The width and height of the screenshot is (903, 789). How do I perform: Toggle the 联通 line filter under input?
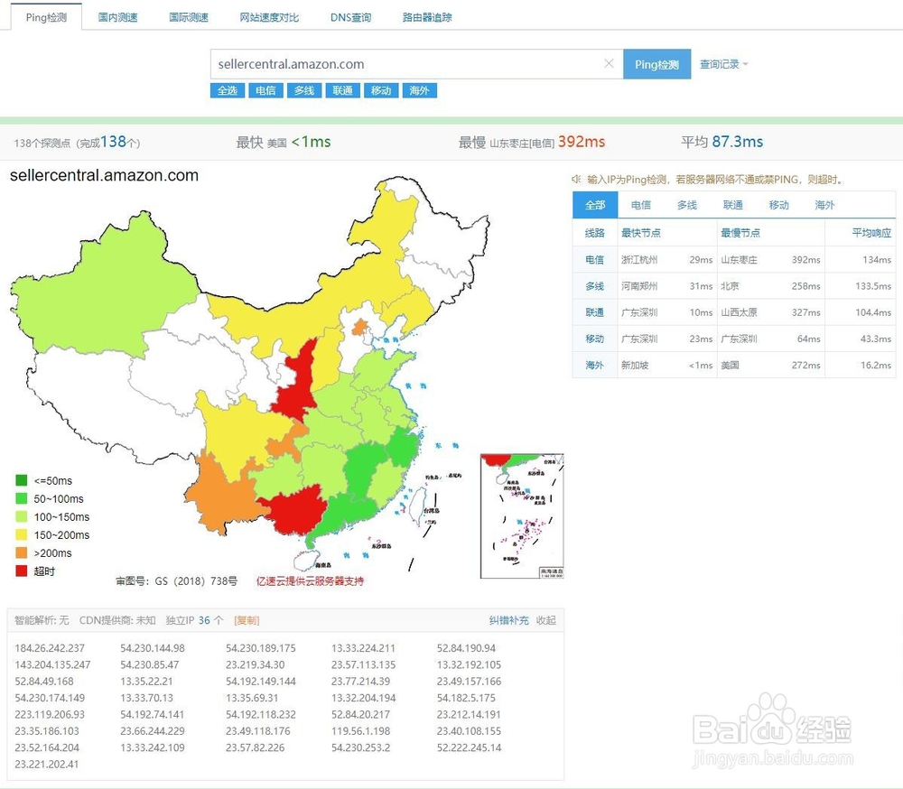[x=342, y=90]
